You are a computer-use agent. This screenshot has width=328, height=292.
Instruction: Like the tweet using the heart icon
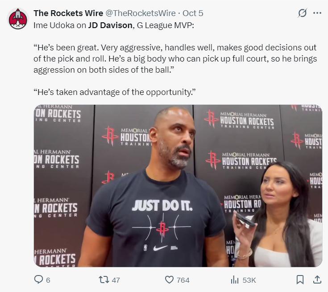[x=169, y=280]
